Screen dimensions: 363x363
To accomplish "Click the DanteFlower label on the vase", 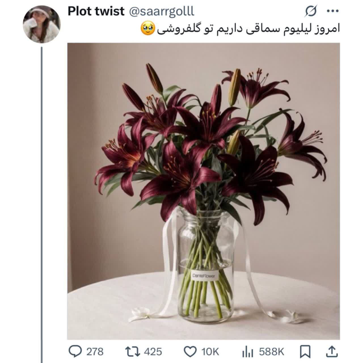I will pyautogui.click(x=205, y=275).
